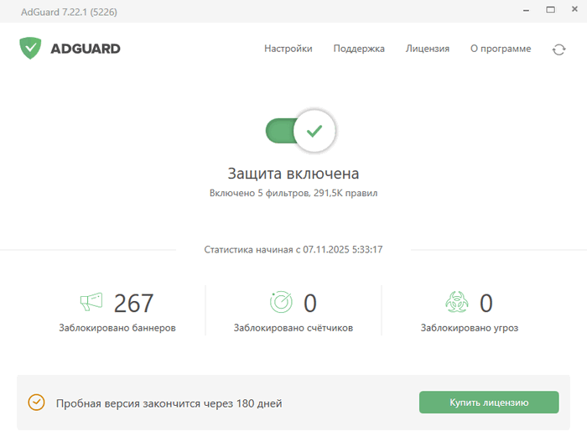Screen dimensions: 587x447
Task: Click the AdGuard 7.22.1 title text
Action: click(69, 13)
